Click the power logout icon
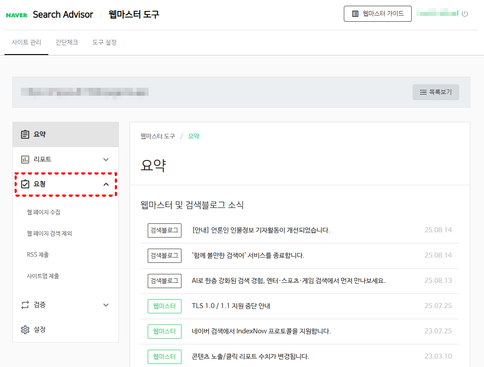 click(465, 14)
